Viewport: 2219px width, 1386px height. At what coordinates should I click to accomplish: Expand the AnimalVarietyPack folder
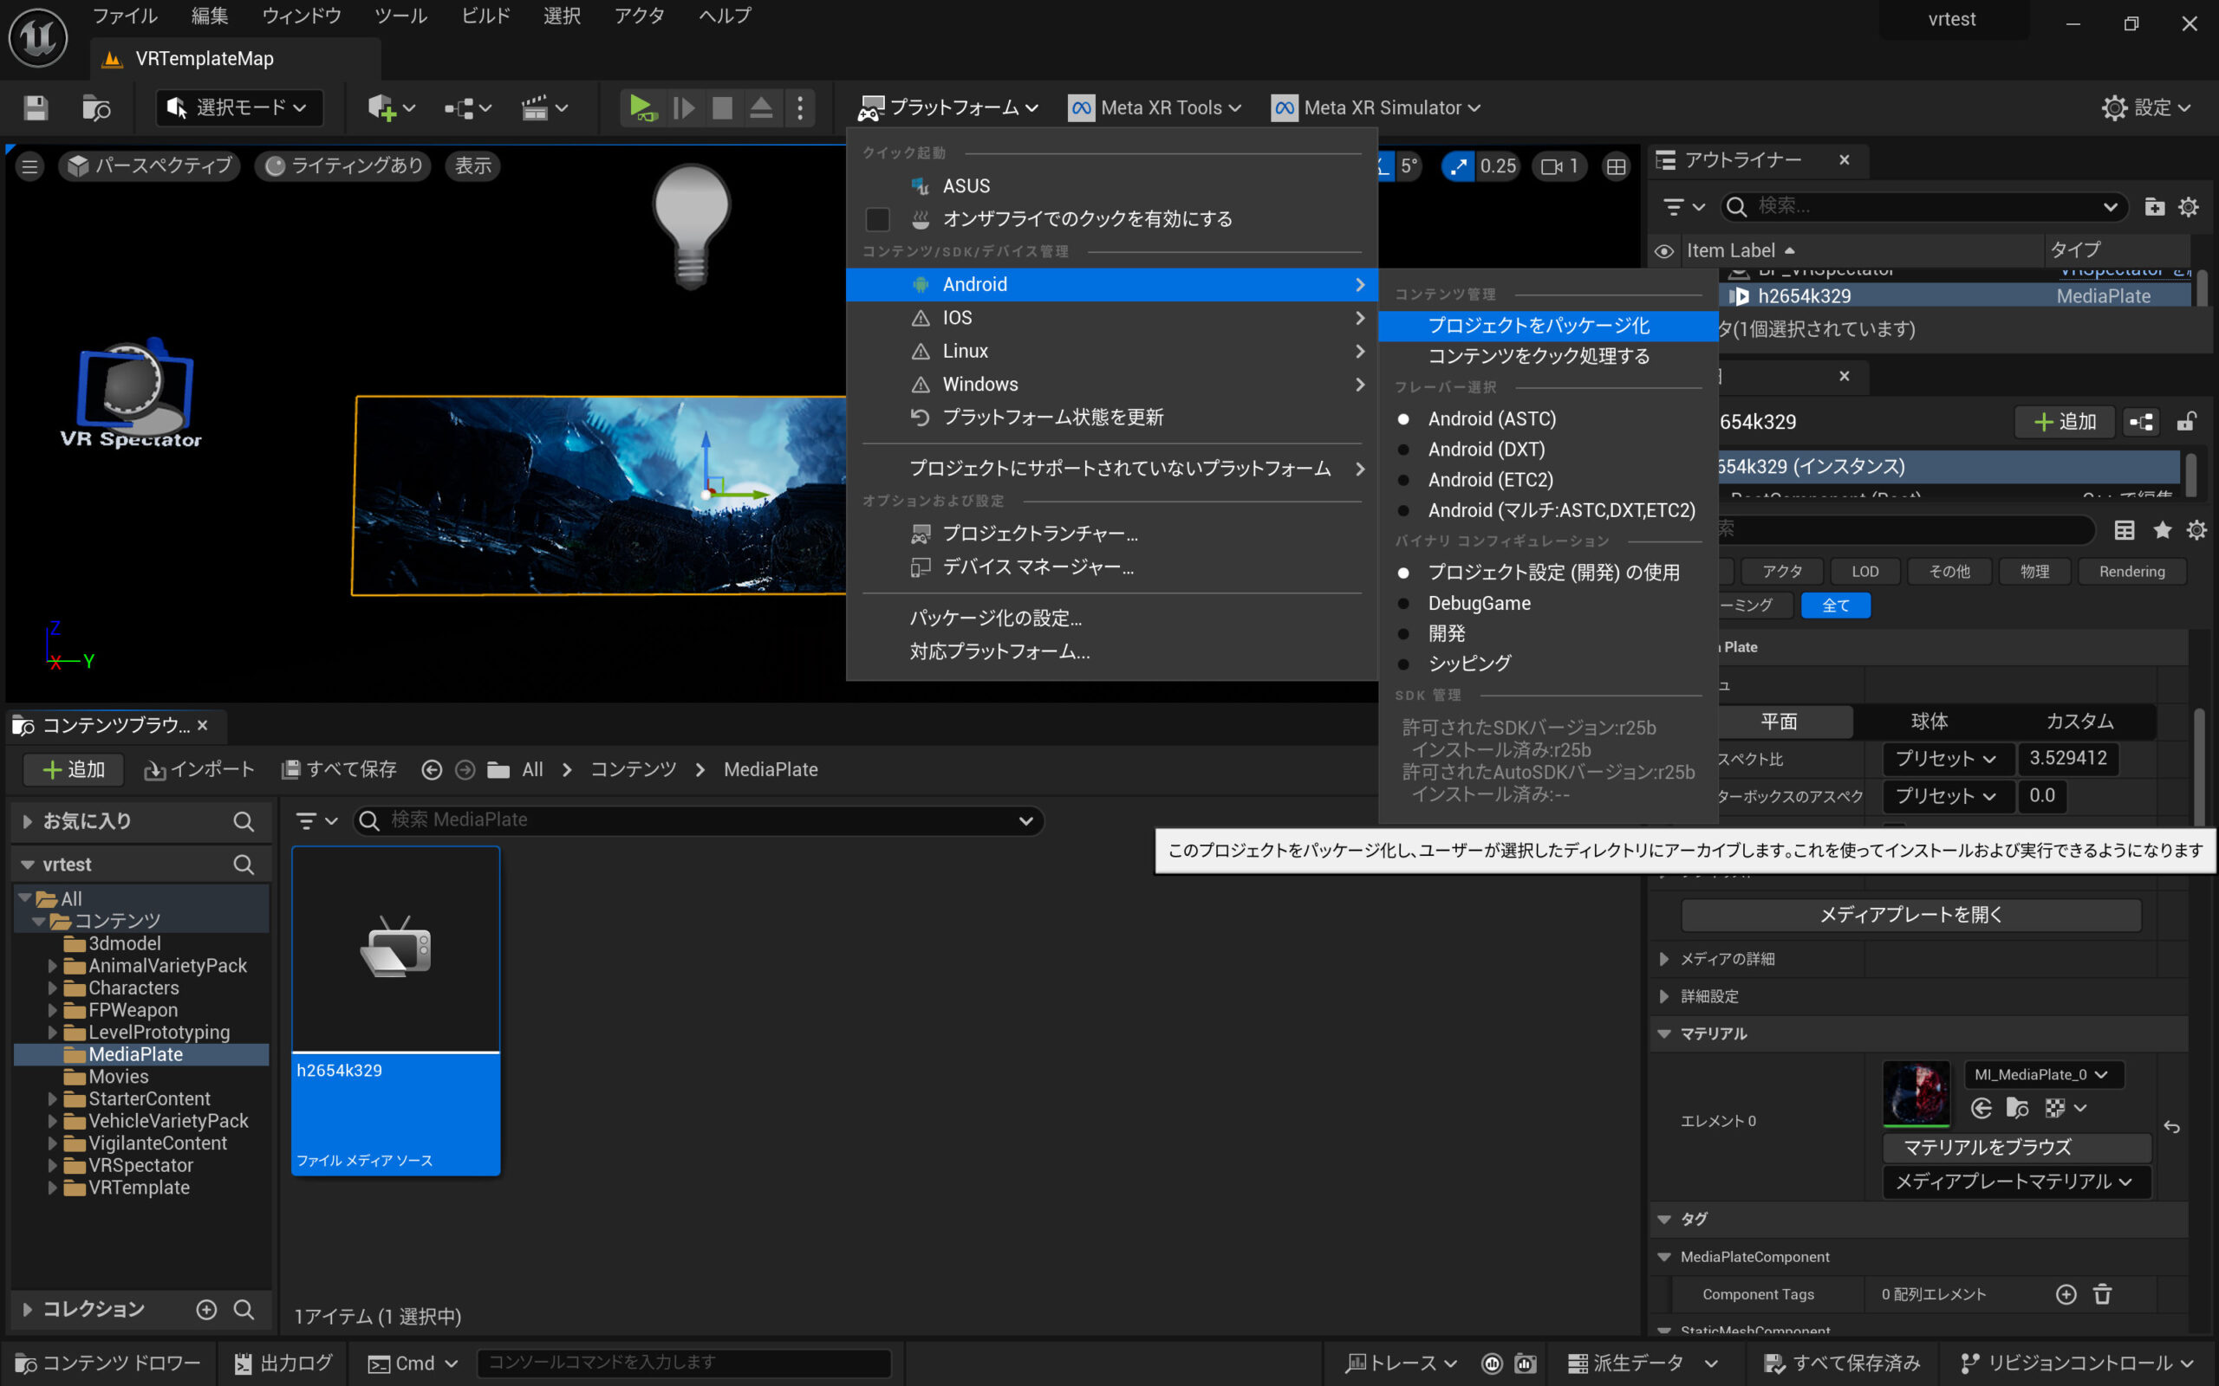click(52, 965)
